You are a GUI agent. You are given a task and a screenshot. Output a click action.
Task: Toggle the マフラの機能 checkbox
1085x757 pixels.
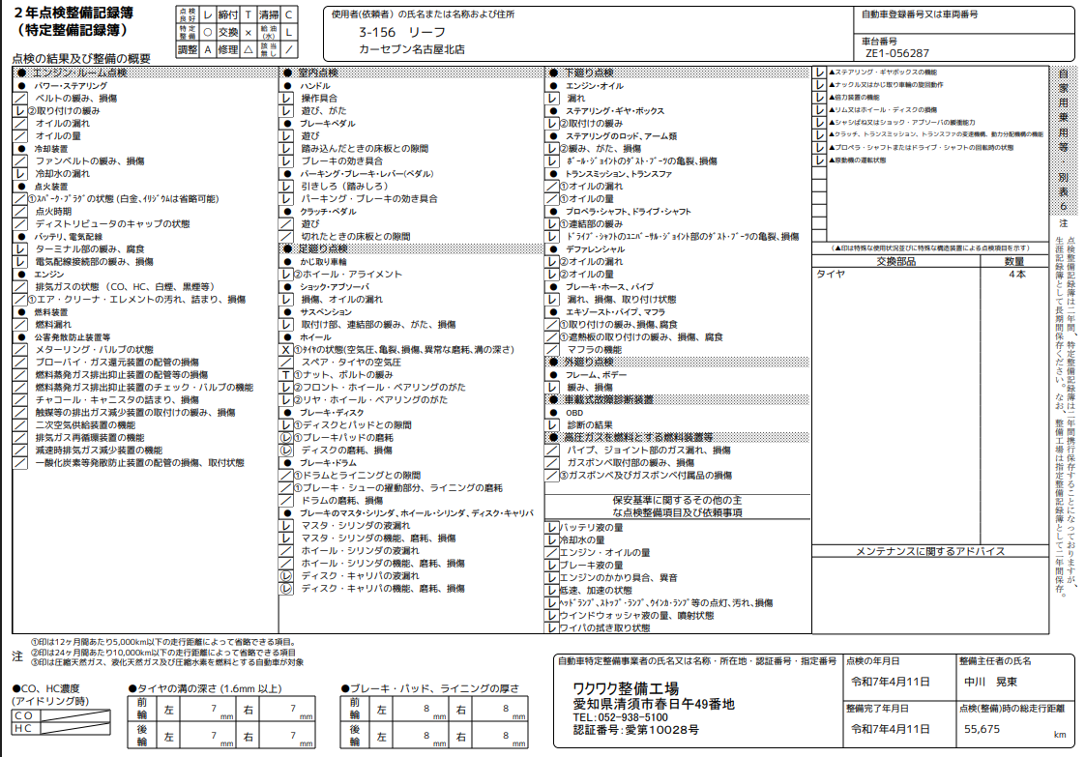click(552, 349)
